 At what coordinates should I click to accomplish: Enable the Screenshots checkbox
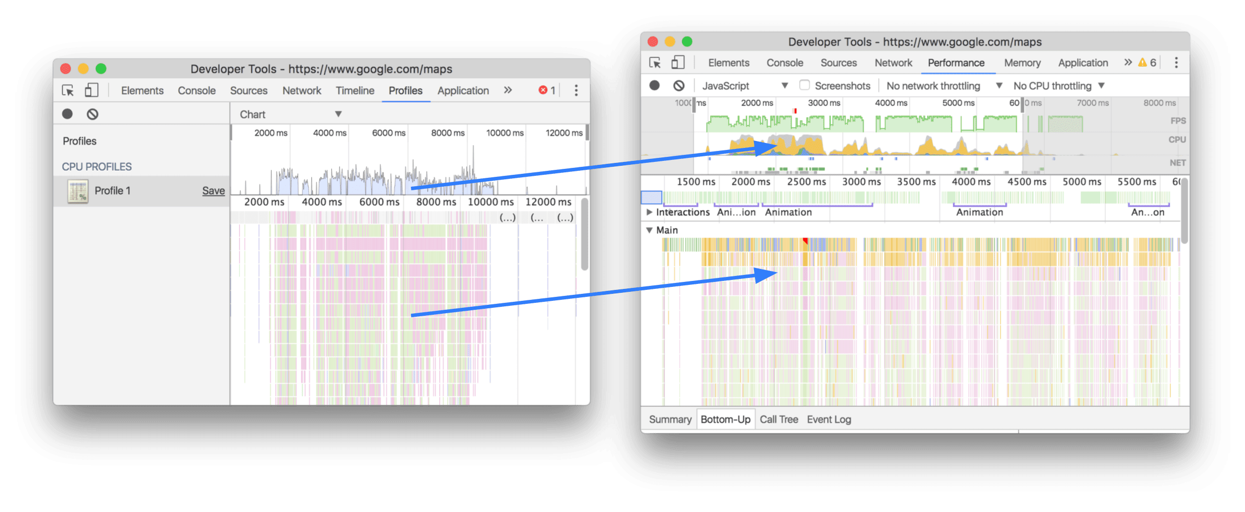tap(805, 85)
